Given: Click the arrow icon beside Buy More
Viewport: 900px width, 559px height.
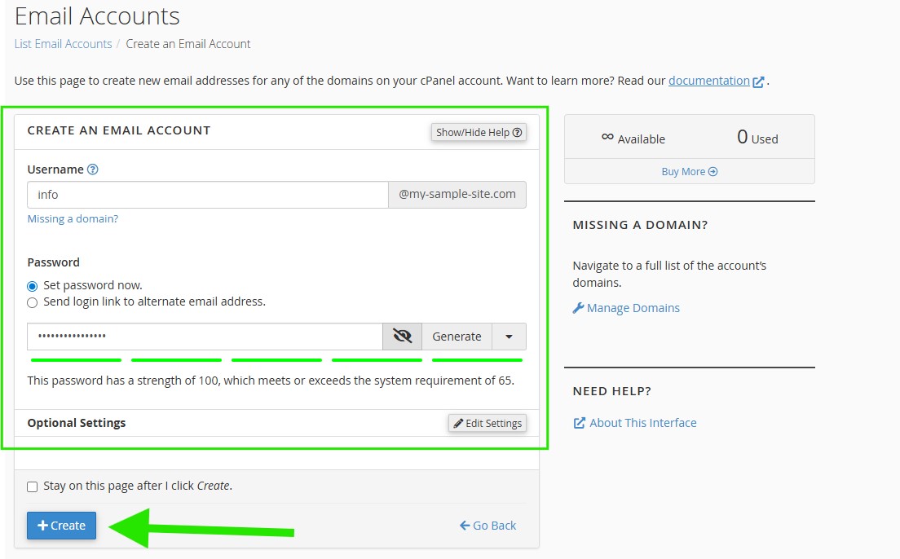Looking at the screenshot, I should tap(713, 172).
